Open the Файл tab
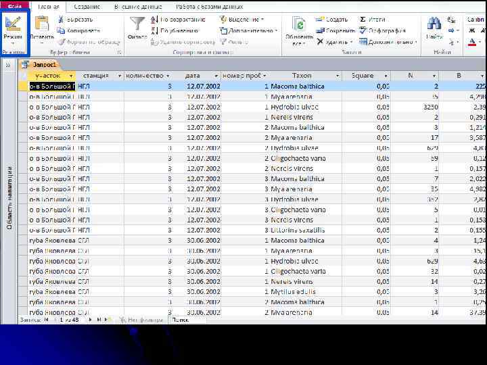Image resolution: width=487 pixels, height=365 pixels. coord(15,6)
